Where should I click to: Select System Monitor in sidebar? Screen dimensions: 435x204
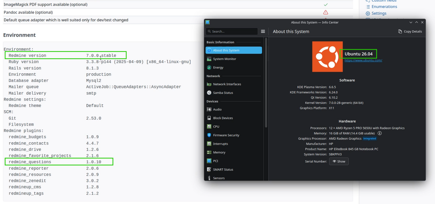click(234, 59)
